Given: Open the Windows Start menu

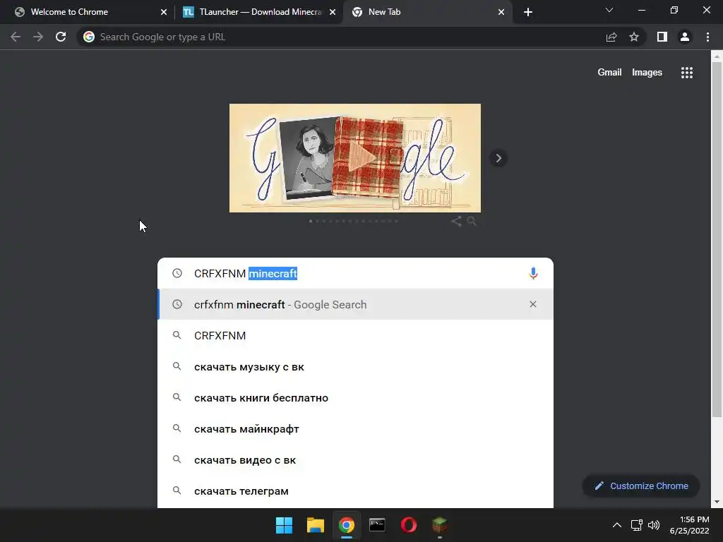Looking at the screenshot, I should (x=284, y=525).
